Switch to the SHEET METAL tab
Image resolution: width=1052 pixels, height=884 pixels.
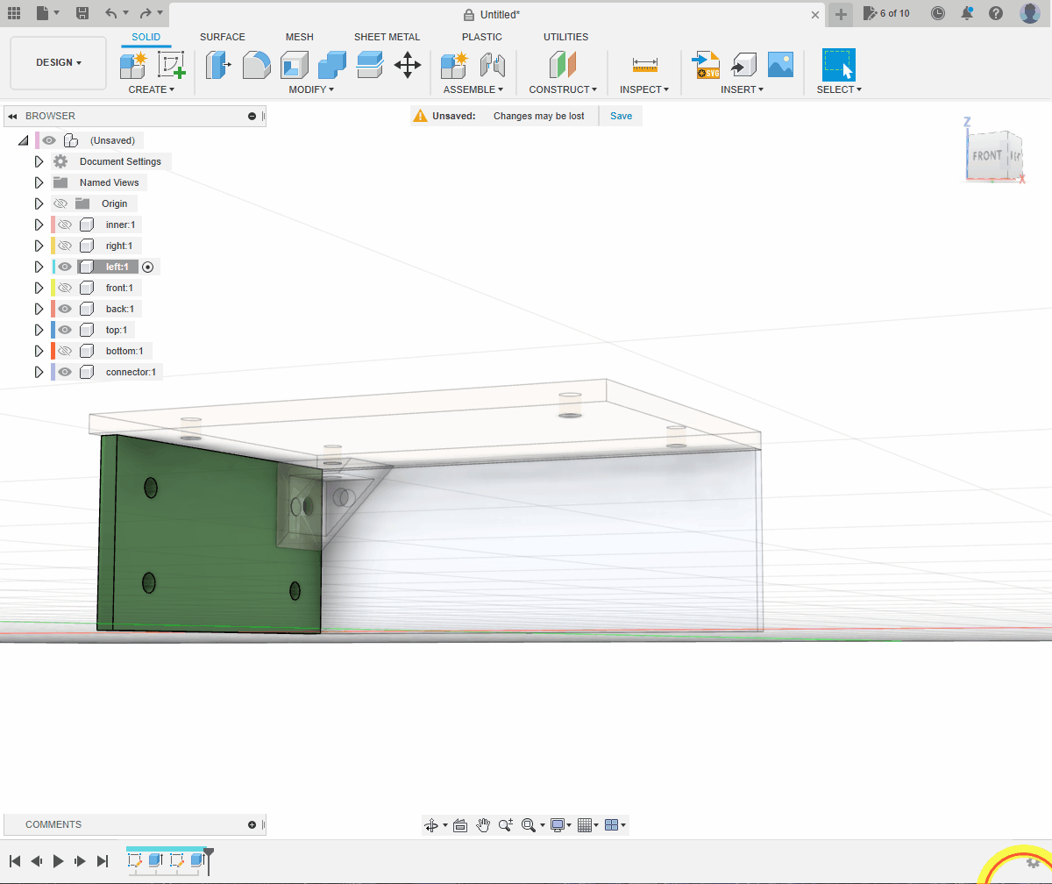pyautogui.click(x=387, y=37)
